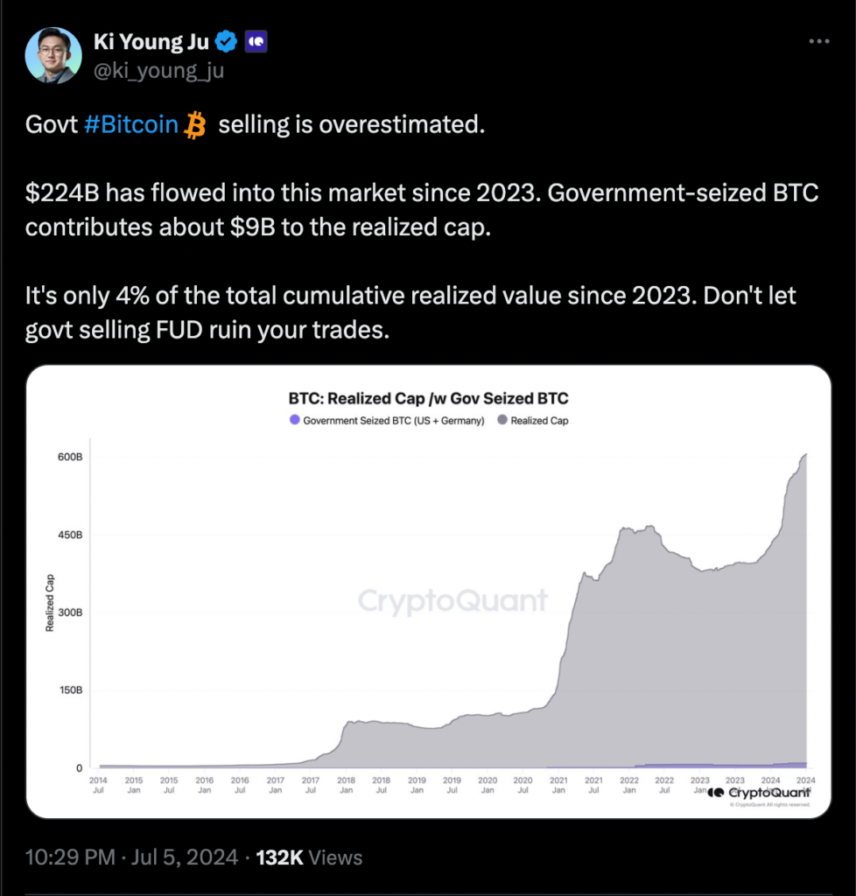Open the 10:29 PM Jul 5, 2024 timestamp
This screenshot has height=896, width=856.
pyautogui.click(x=131, y=858)
